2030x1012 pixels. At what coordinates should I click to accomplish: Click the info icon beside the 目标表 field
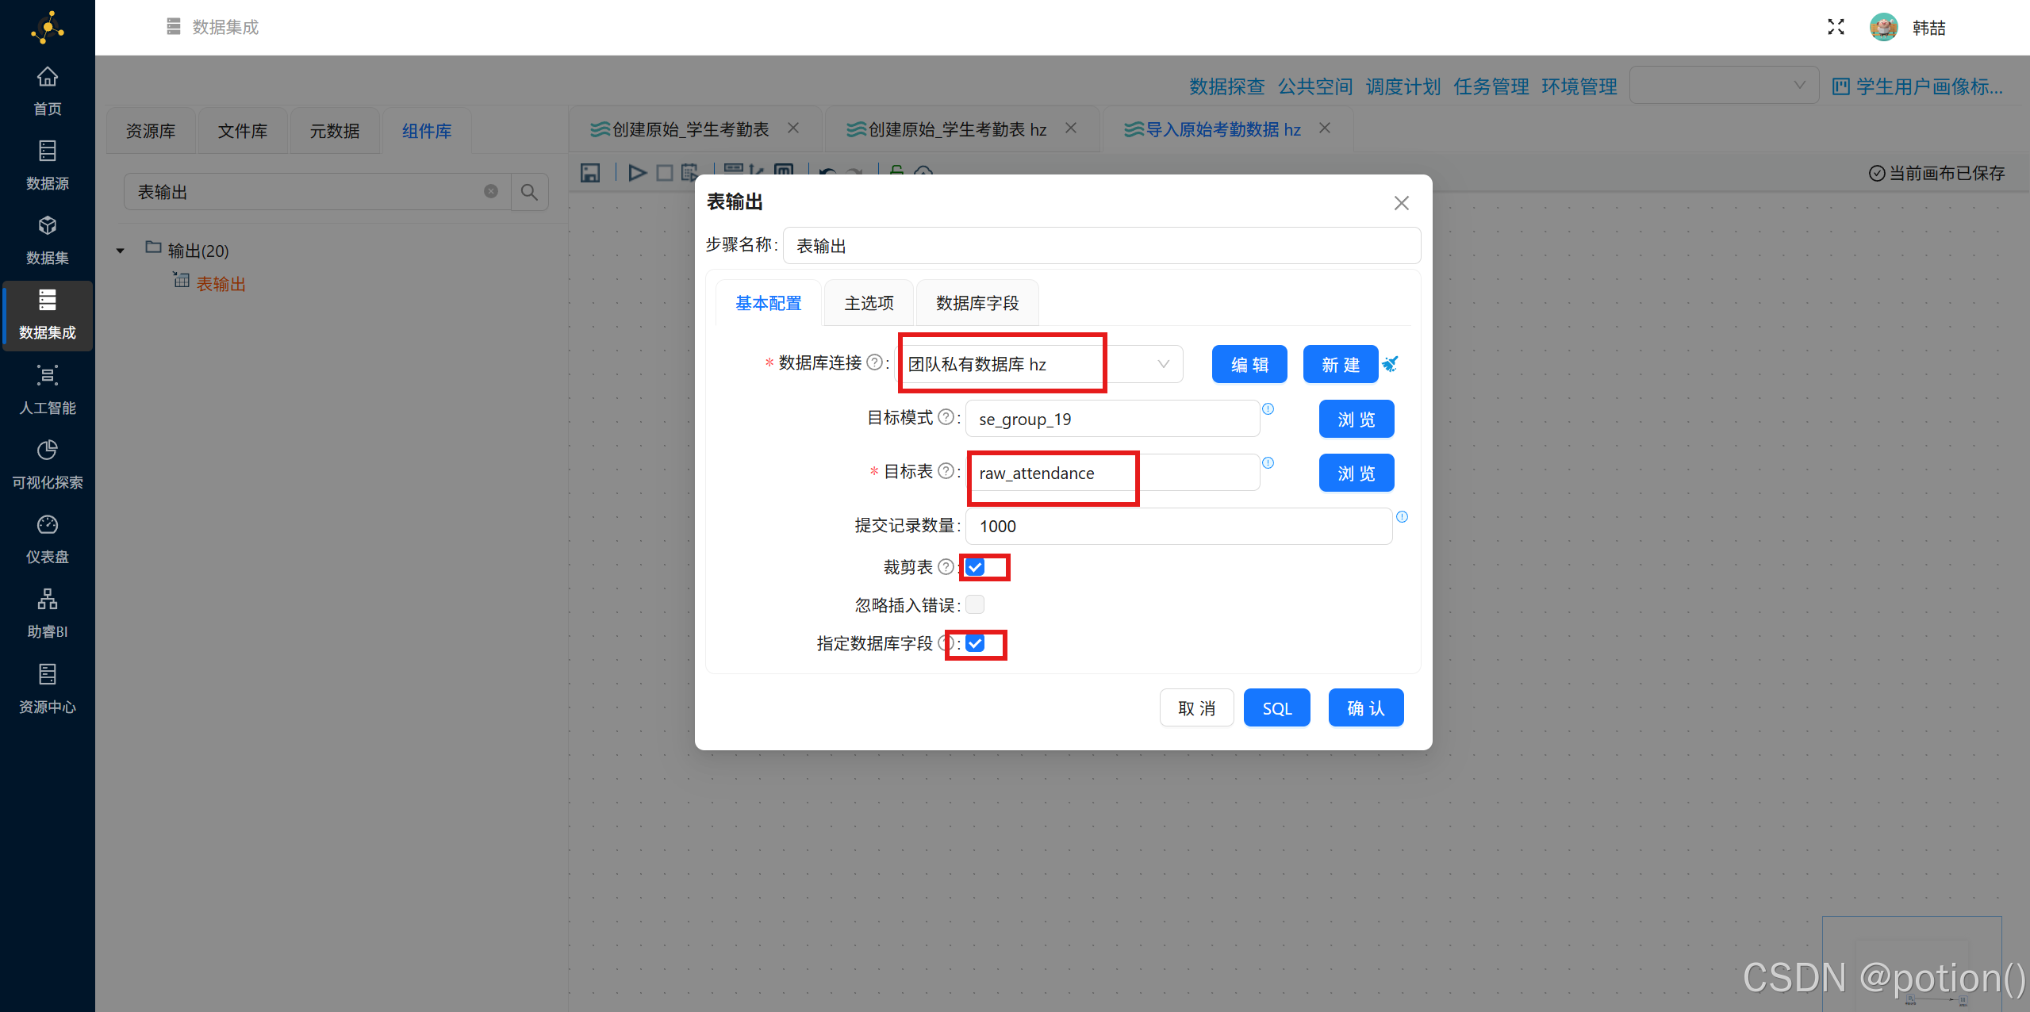[x=1268, y=463]
